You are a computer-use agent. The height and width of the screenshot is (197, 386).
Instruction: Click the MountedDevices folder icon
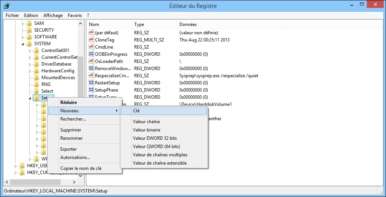tap(37, 78)
